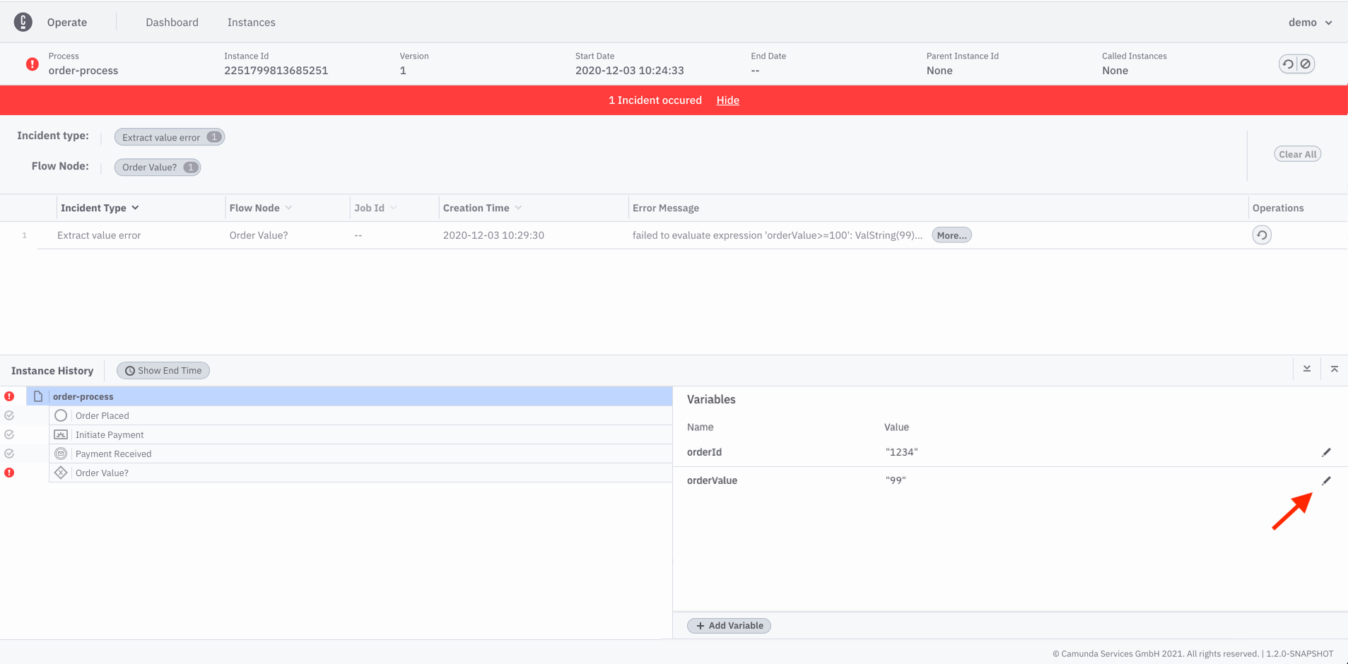The width and height of the screenshot is (1348, 664).
Task: Go to the Instances page
Action: [251, 23]
